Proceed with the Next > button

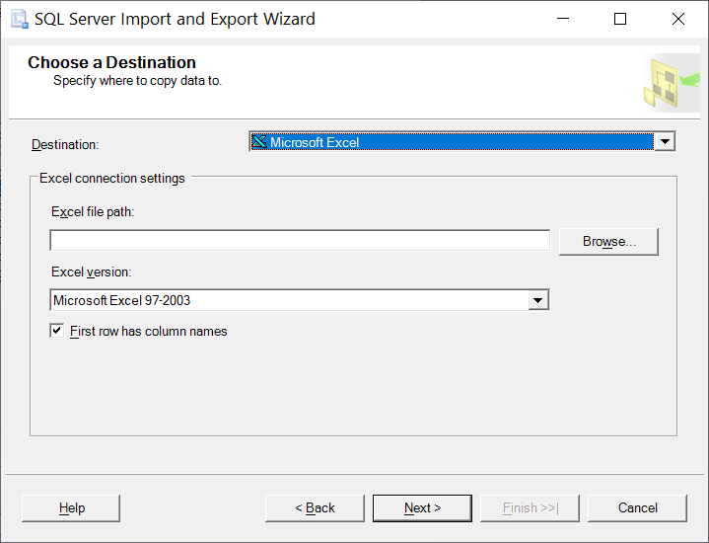pyautogui.click(x=422, y=508)
